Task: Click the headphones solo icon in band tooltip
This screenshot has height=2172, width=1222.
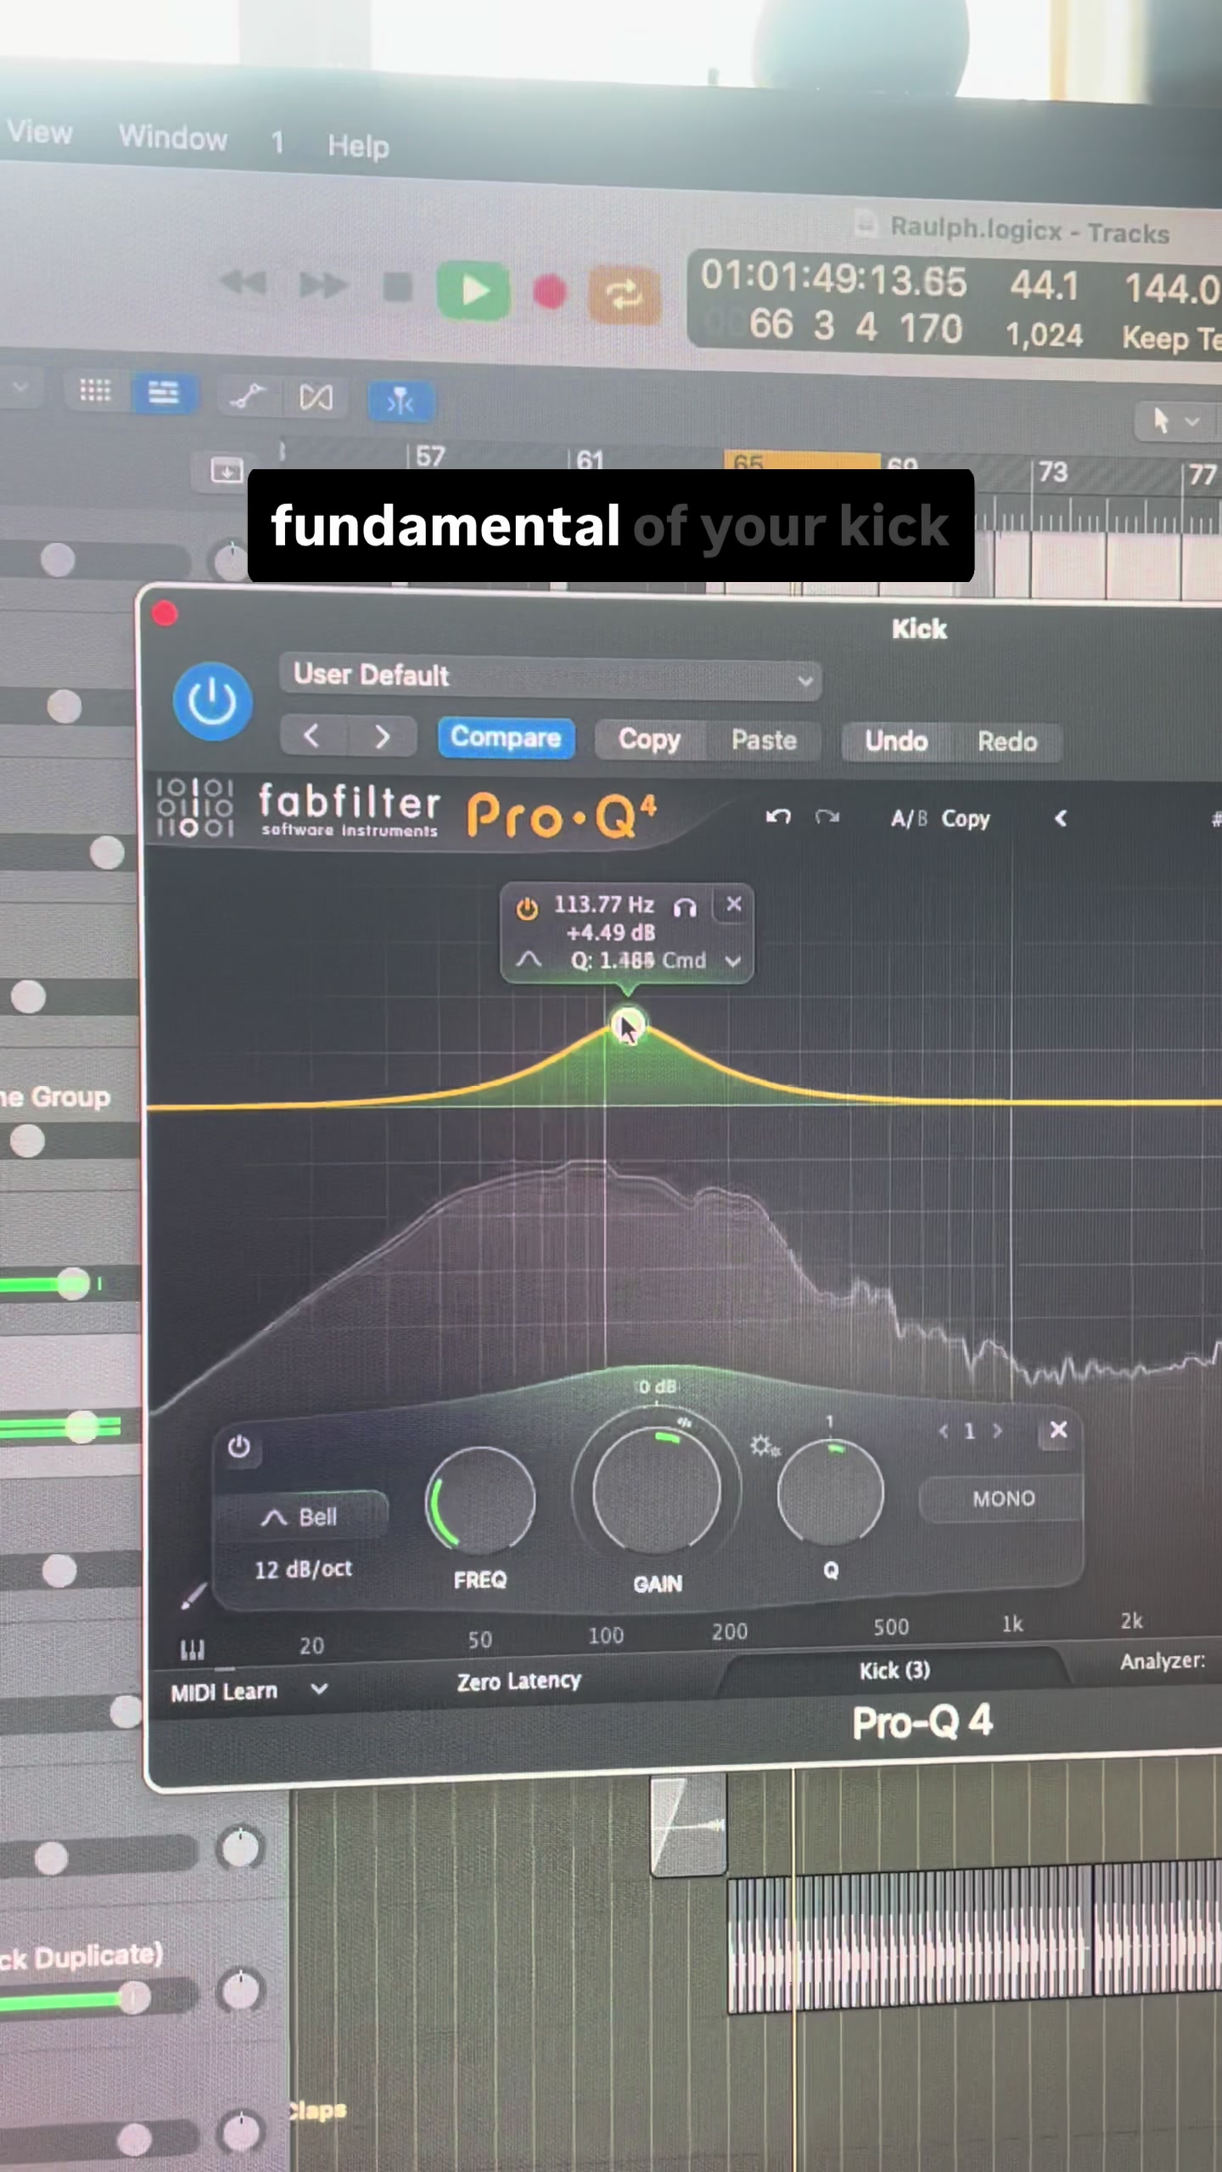Action: pyautogui.click(x=685, y=909)
